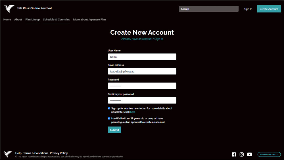Open the Facebook page icon in footer
Screen dimensions: 284x160
(234, 154)
